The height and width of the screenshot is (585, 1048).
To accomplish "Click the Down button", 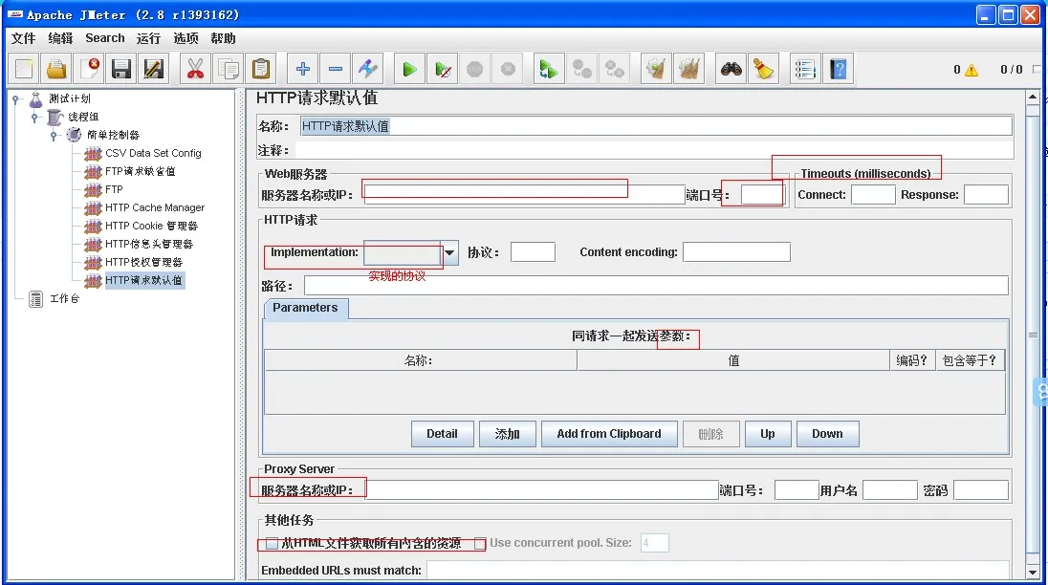I will click(827, 434).
